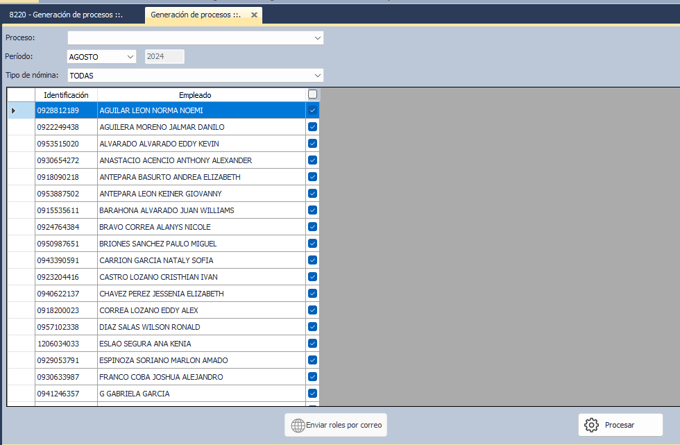Expand the AGOSTO month dropdown

130,57
